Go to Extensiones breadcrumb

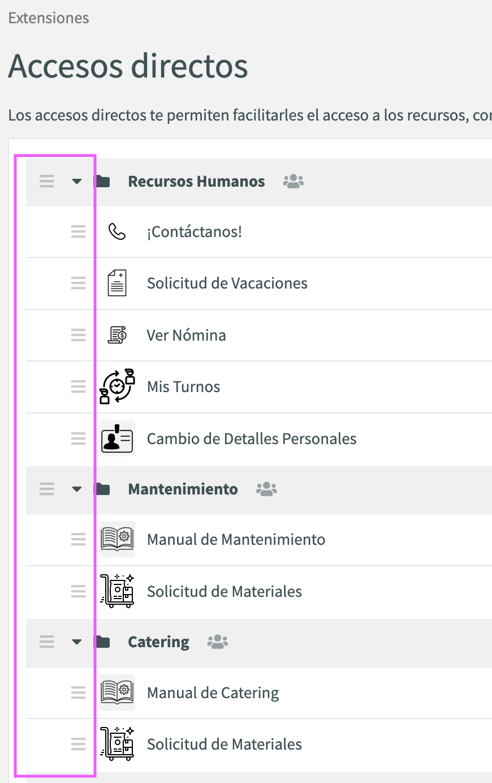[49, 18]
